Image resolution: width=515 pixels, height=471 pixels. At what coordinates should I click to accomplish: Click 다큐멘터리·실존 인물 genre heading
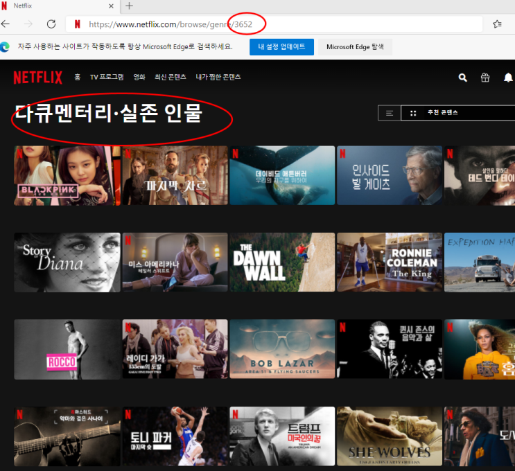pyautogui.click(x=108, y=113)
